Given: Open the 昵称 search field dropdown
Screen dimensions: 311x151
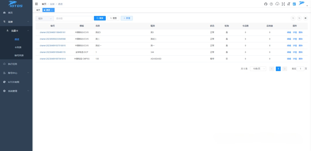Looking at the screenshot, I should [45, 18].
